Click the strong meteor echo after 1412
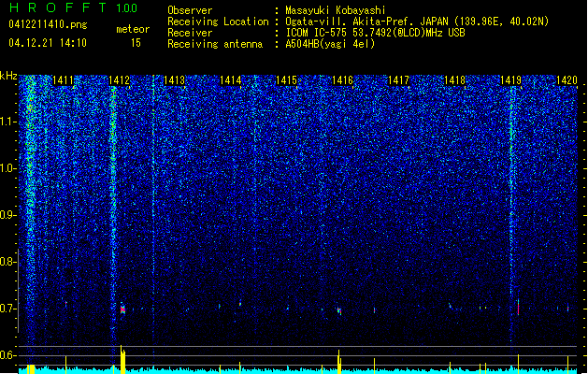The image size is (588, 374). (x=122, y=309)
